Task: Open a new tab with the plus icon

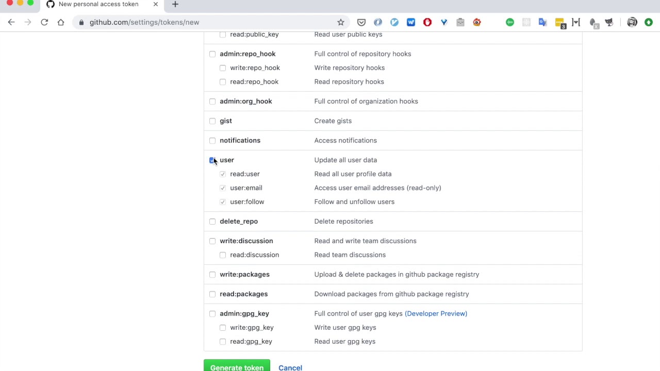Action: click(x=175, y=4)
